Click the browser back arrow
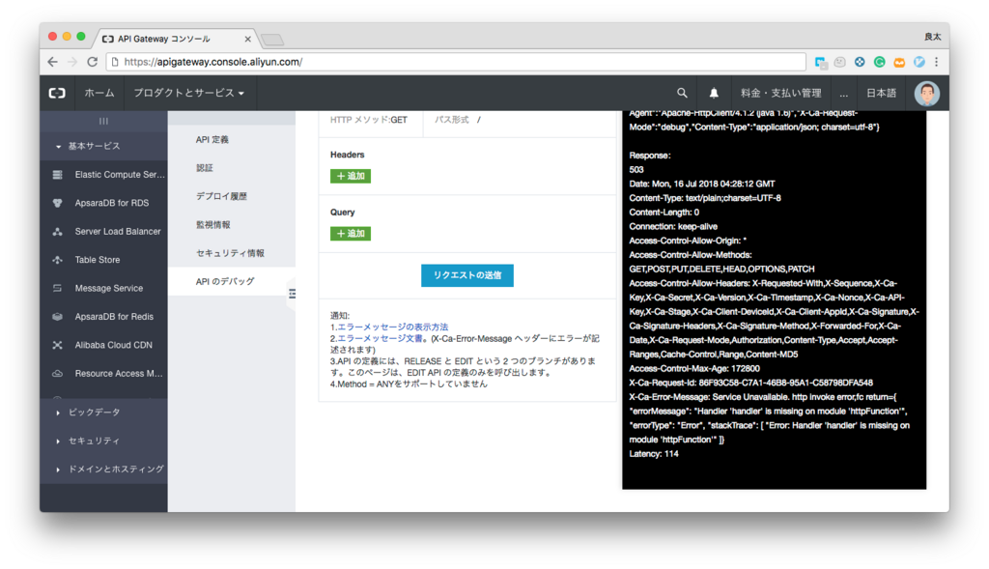 pyautogui.click(x=52, y=62)
